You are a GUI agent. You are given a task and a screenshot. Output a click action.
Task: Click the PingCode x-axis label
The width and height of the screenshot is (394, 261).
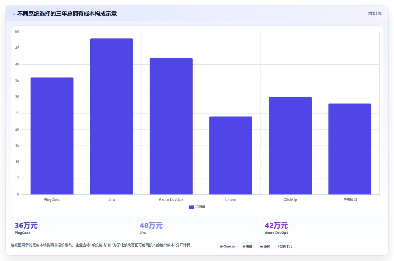coord(52,199)
